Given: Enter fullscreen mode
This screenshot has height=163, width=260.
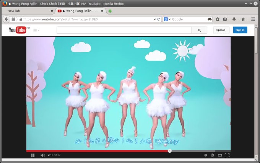Looking at the screenshot, I should (x=227, y=155).
